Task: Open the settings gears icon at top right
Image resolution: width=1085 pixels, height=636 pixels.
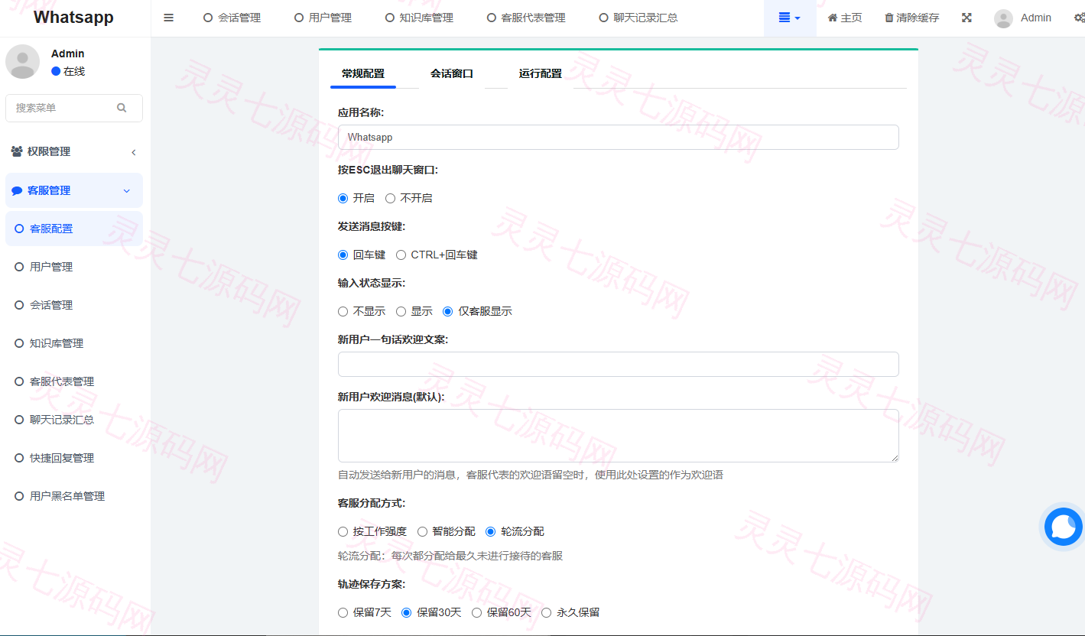Action: click(x=1079, y=18)
